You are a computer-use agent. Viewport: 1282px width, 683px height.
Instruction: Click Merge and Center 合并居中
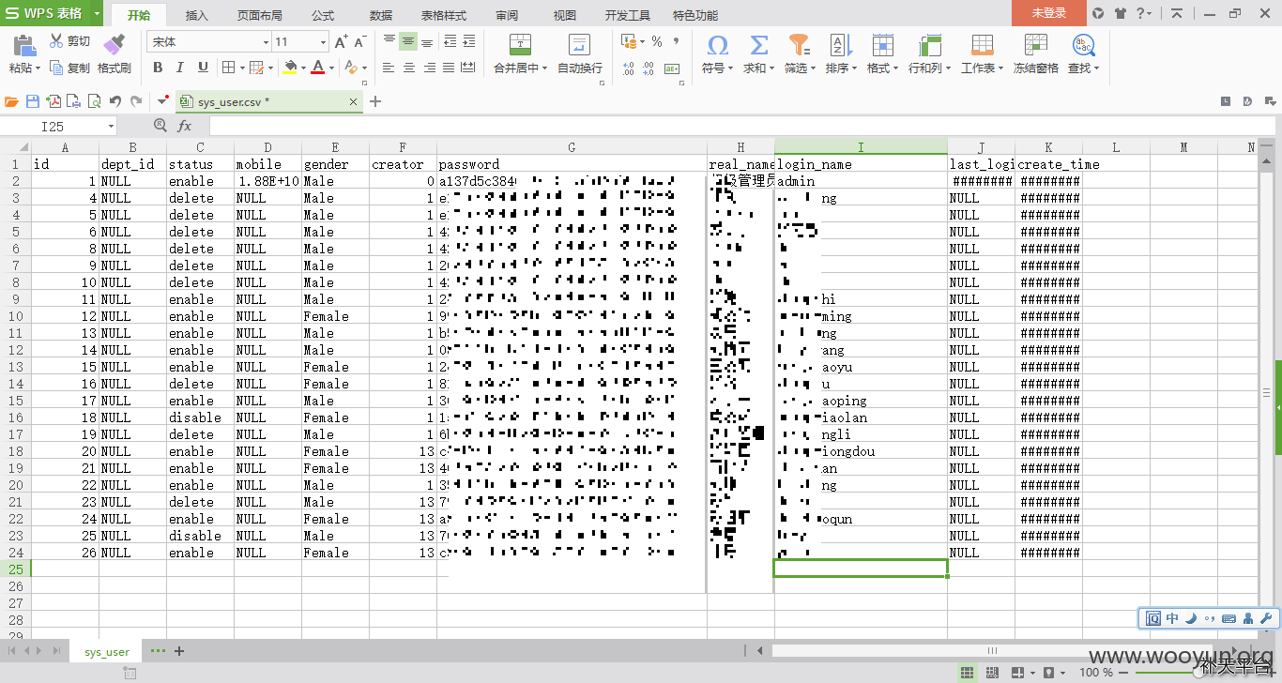520,54
